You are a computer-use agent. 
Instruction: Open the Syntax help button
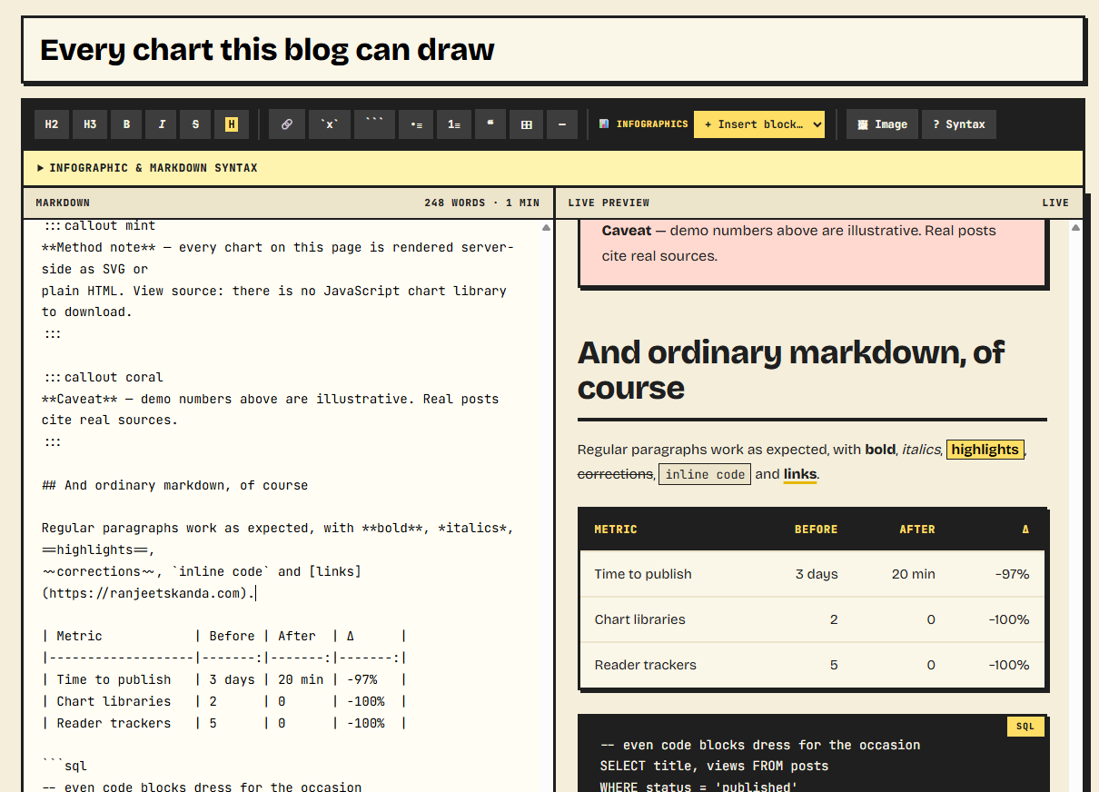click(958, 124)
